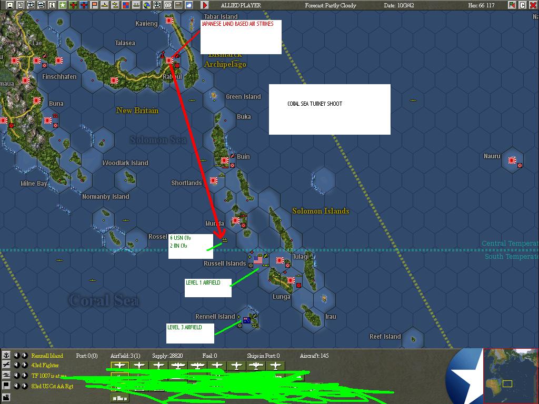Click the 'Buin' map label
539x404 pixels.
[243, 156]
